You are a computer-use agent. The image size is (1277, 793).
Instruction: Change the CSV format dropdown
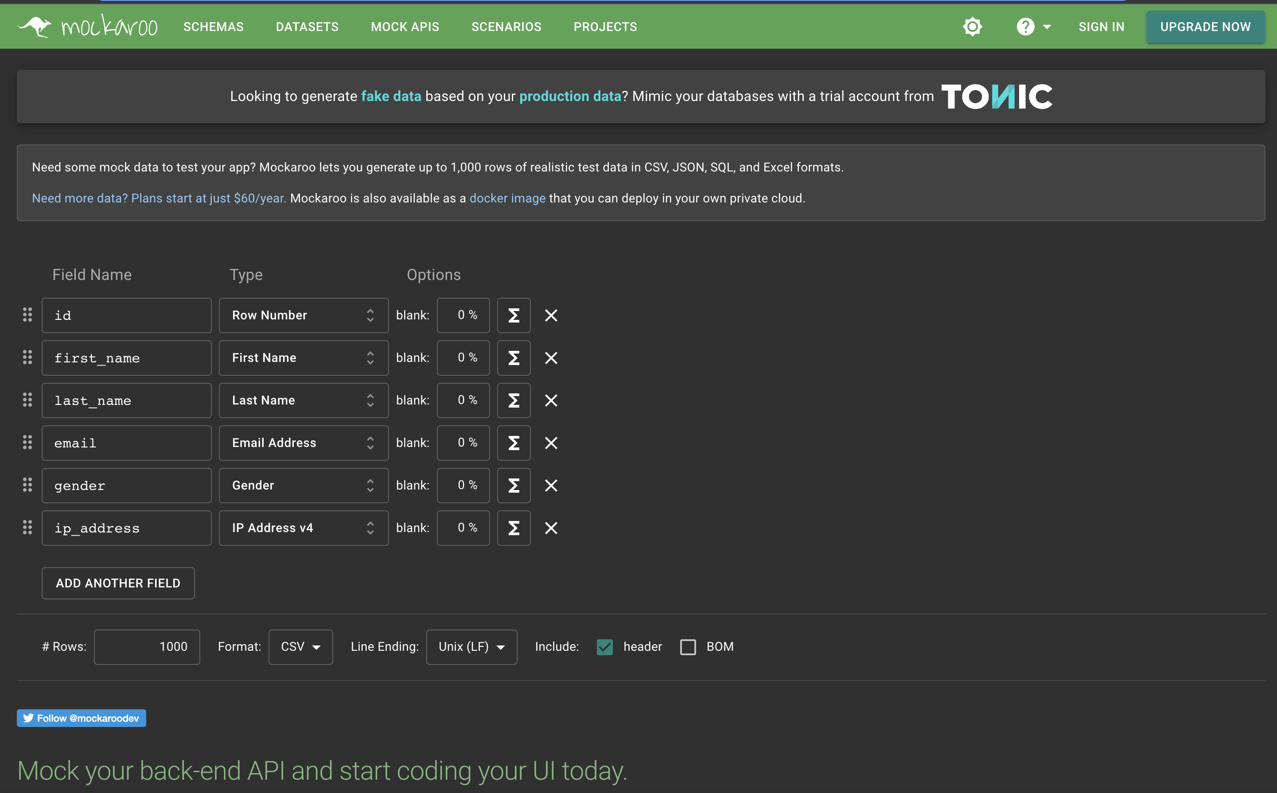coord(300,647)
